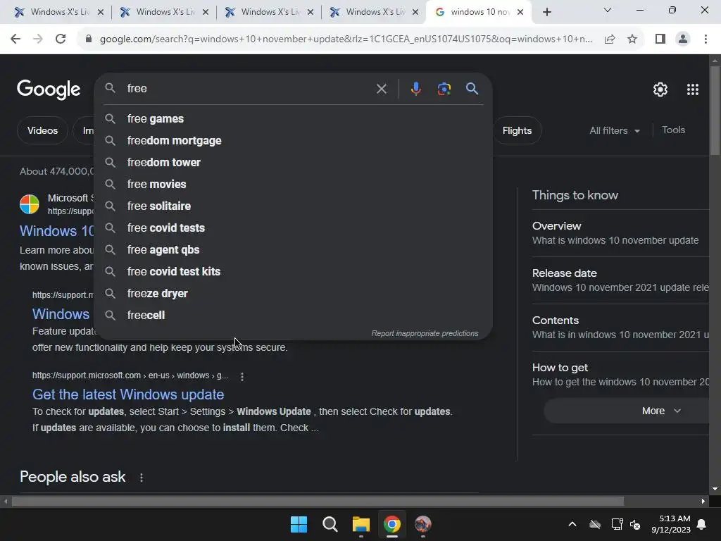Open the search Tools options
Screen dimensions: 721x541
click(x=673, y=130)
